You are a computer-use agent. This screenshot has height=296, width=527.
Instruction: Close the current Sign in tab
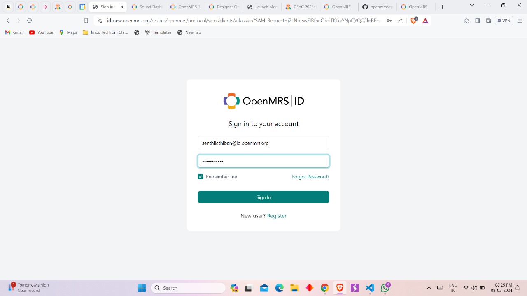(x=122, y=7)
